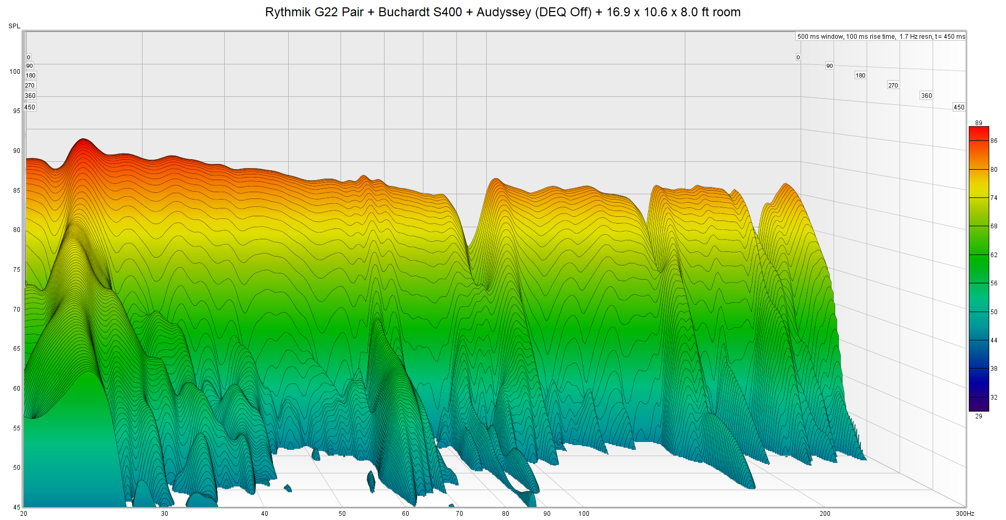1006x520 pixels.
Task: Click the color scale legend bar
Action: pyautogui.click(x=979, y=269)
